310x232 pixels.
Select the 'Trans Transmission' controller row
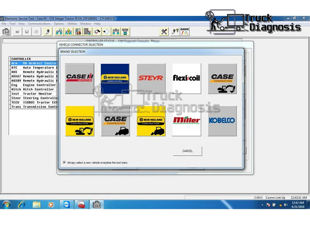coord(34,107)
